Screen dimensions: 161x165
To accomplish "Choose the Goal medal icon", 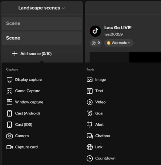I will click(89, 113).
